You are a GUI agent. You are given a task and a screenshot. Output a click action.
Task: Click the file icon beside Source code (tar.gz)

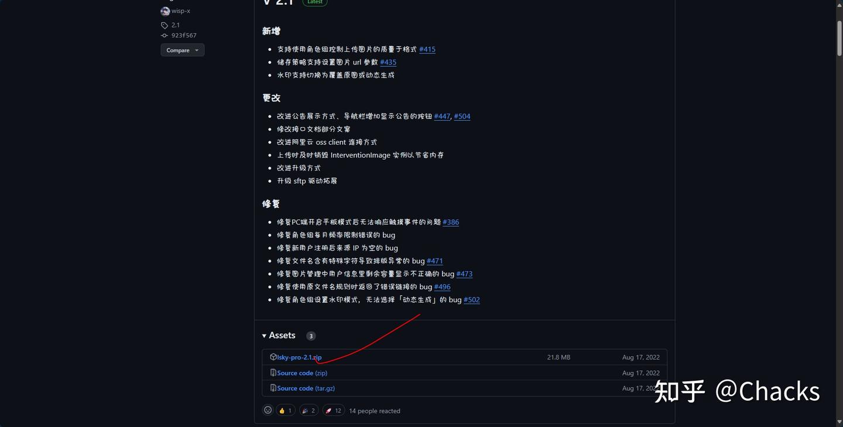tap(273, 388)
